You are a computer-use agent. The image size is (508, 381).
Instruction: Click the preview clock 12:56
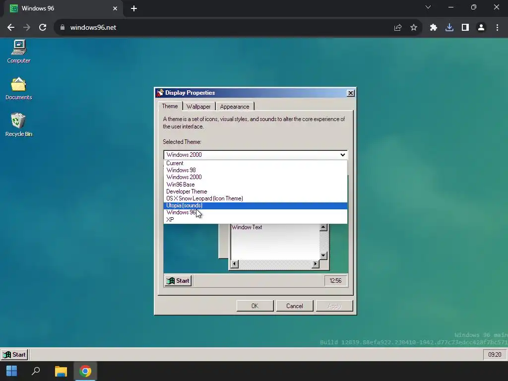336,281
